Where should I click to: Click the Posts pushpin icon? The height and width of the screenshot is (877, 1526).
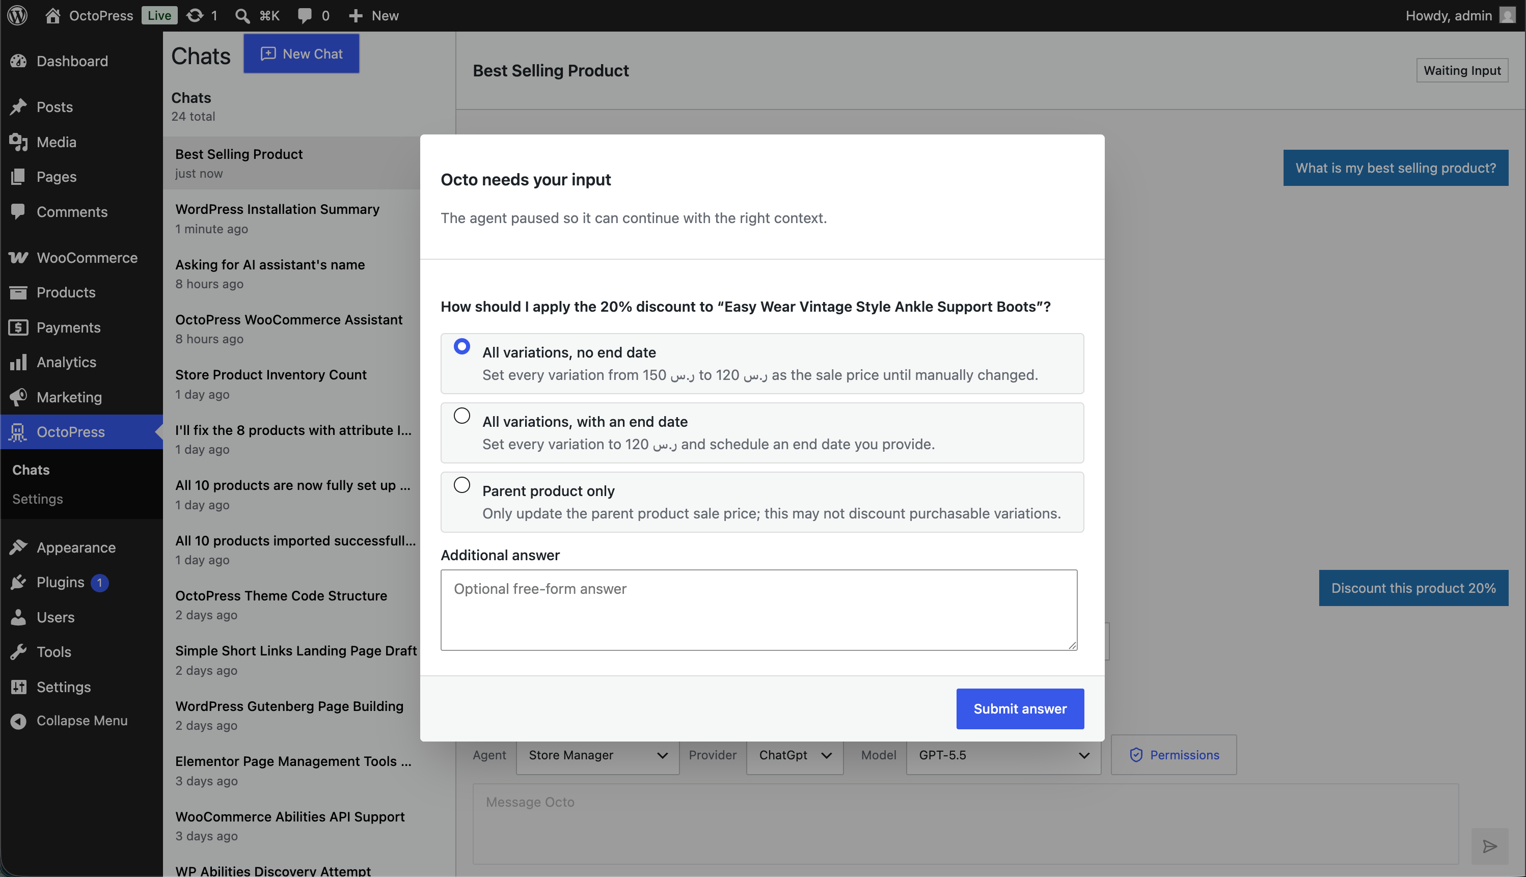(18, 106)
